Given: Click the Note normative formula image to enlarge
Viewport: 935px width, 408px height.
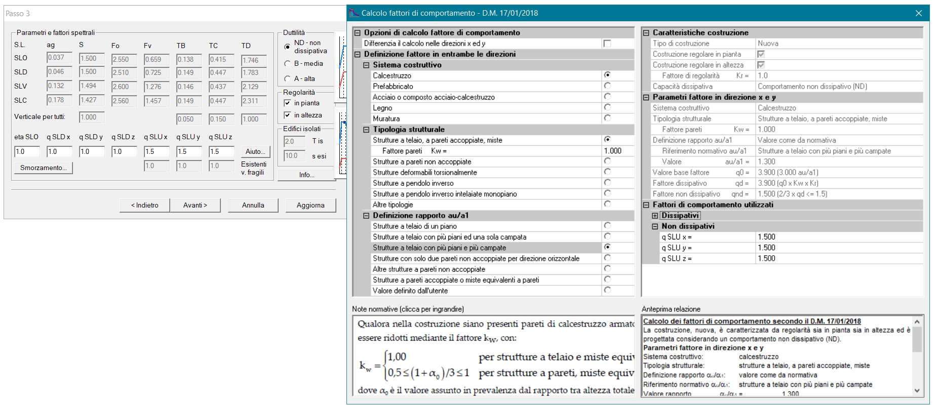Looking at the screenshot, I should coord(493,355).
